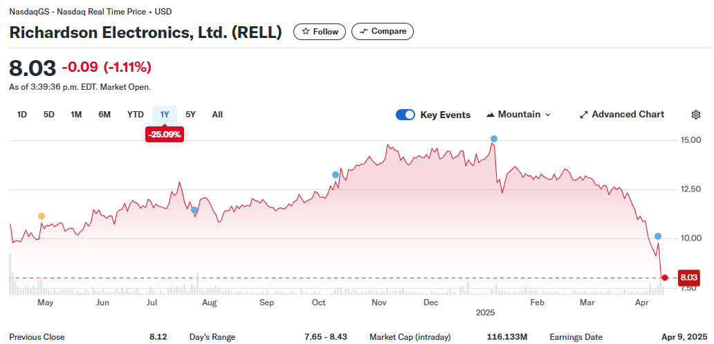Switch to the 1M range

pyautogui.click(x=76, y=115)
